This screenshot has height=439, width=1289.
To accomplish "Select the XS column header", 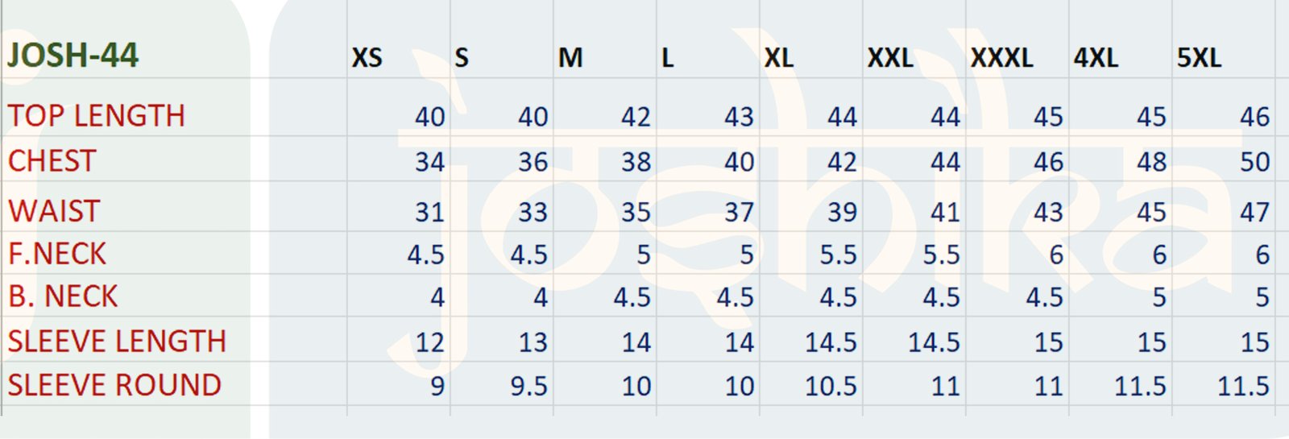I will coord(367,58).
